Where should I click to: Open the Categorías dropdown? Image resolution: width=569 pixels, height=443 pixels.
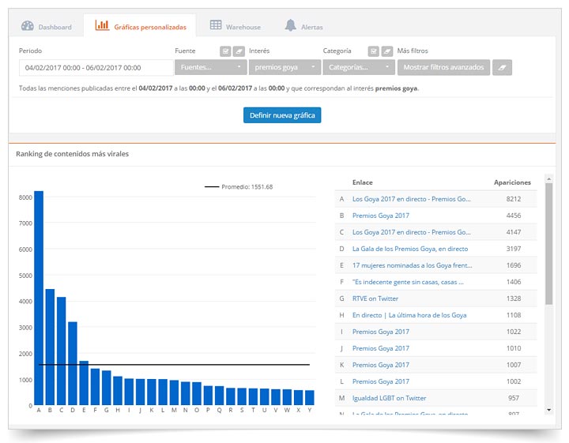pyautogui.click(x=359, y=67)
